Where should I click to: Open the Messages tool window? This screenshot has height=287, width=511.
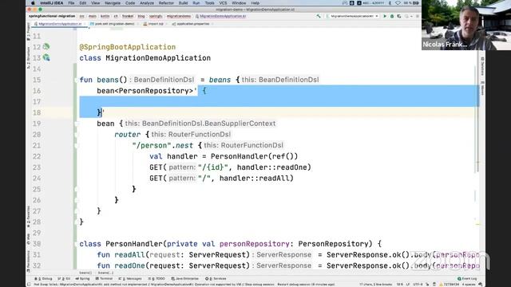[x=130, y=279]
